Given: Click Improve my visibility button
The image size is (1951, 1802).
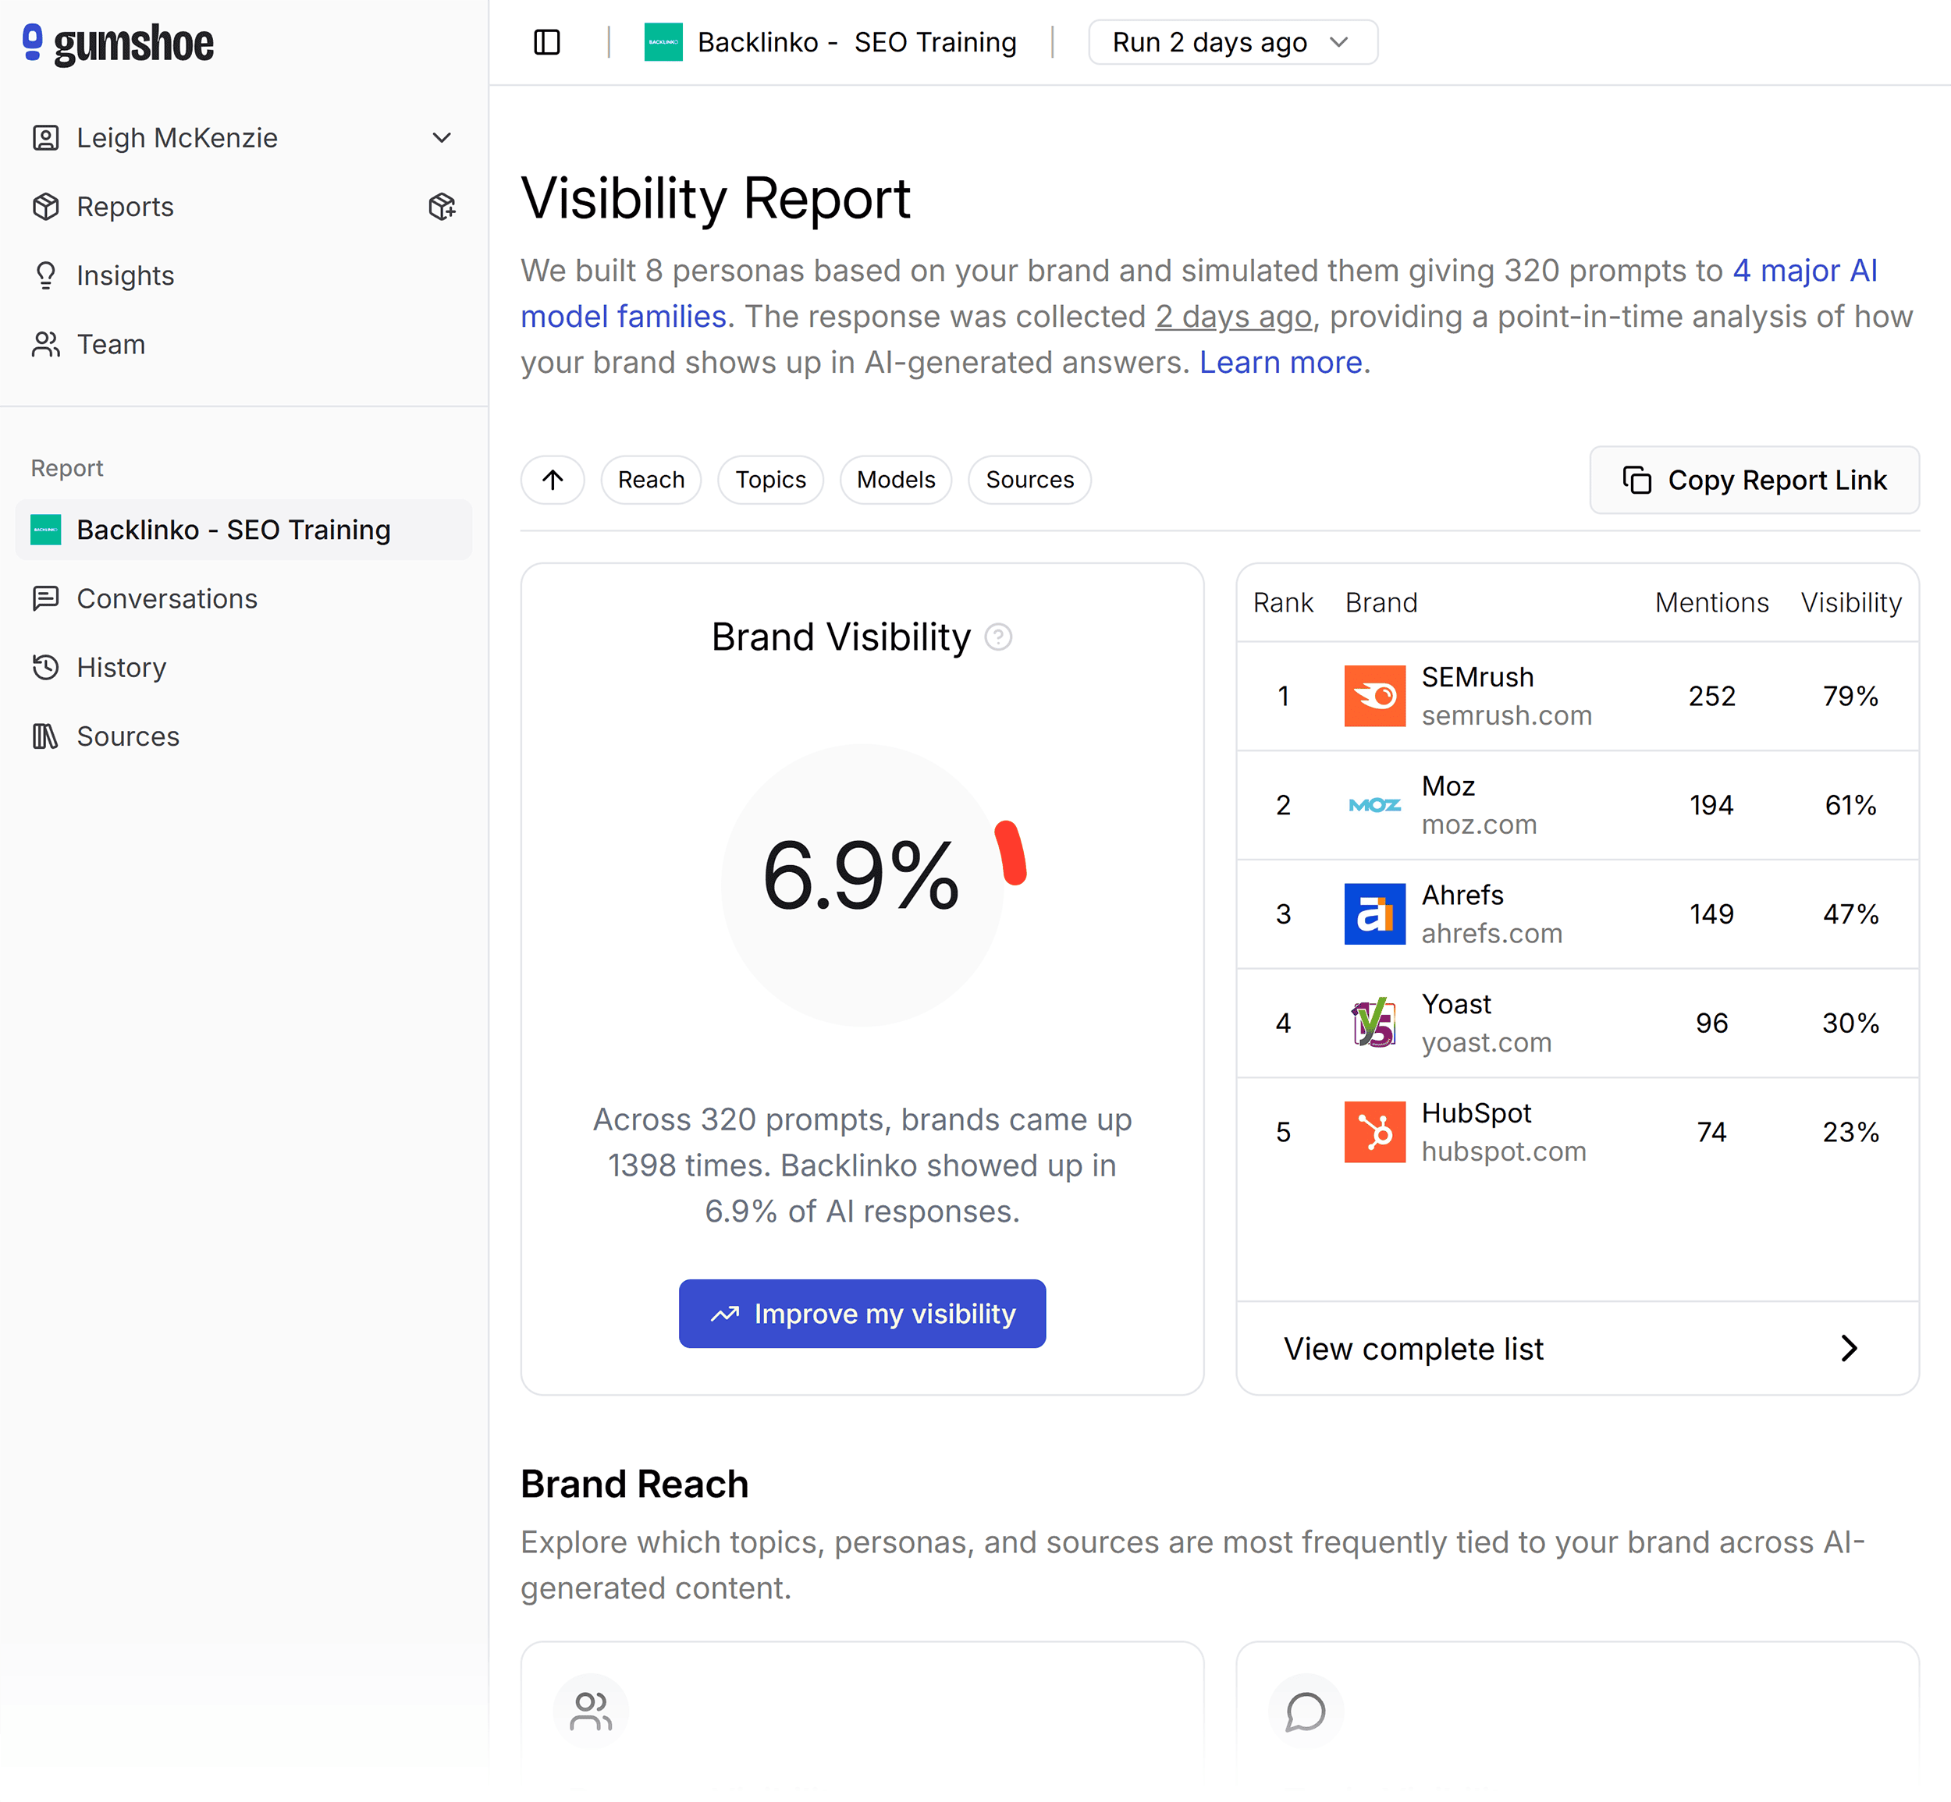Looking at the screenshot, I should (862, 1314).
